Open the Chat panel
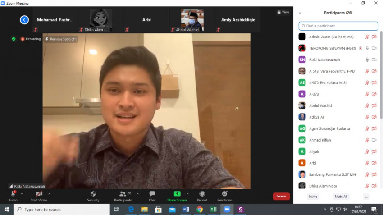The image size is (383, 215). point(152,196)
